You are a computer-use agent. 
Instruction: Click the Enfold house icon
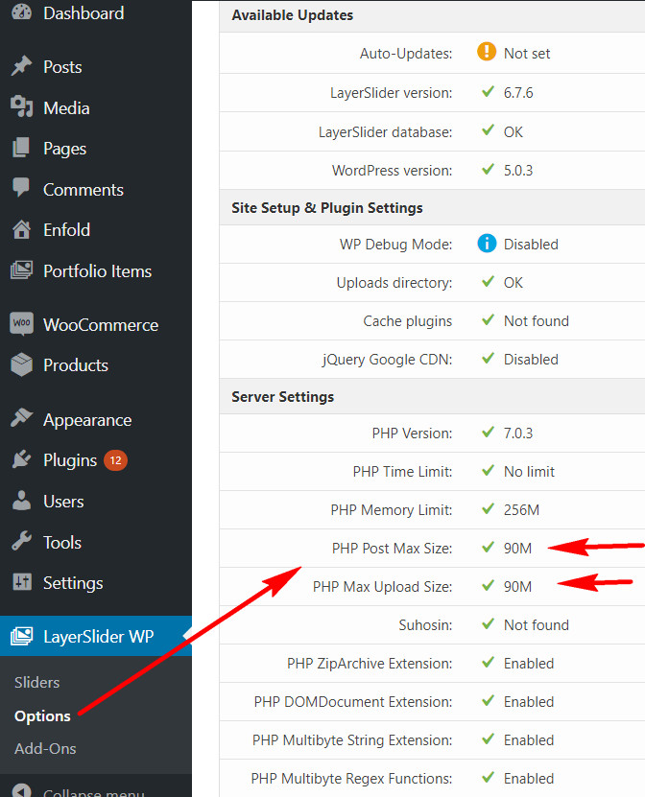(21, 229)
